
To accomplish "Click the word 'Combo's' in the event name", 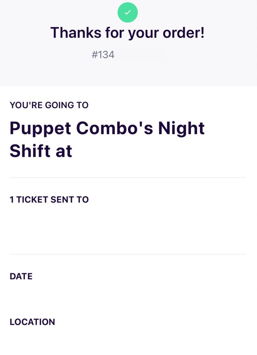I will coord(115,128).
